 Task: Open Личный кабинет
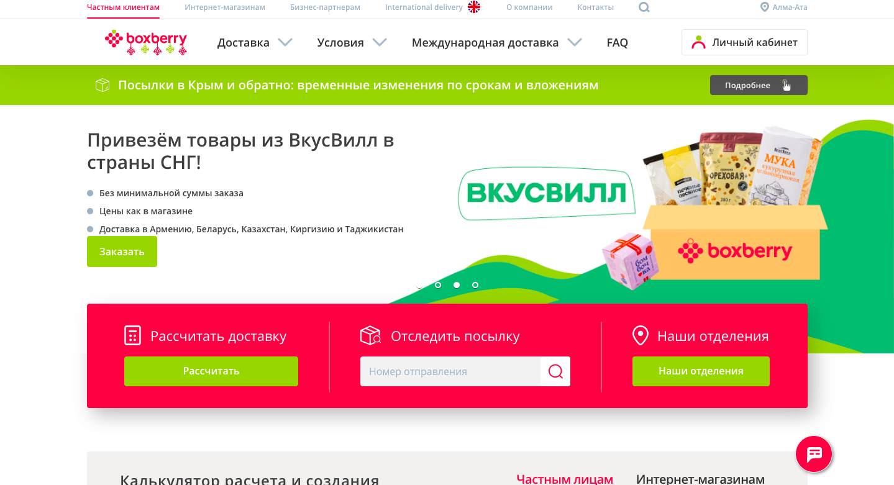[744, 42]
